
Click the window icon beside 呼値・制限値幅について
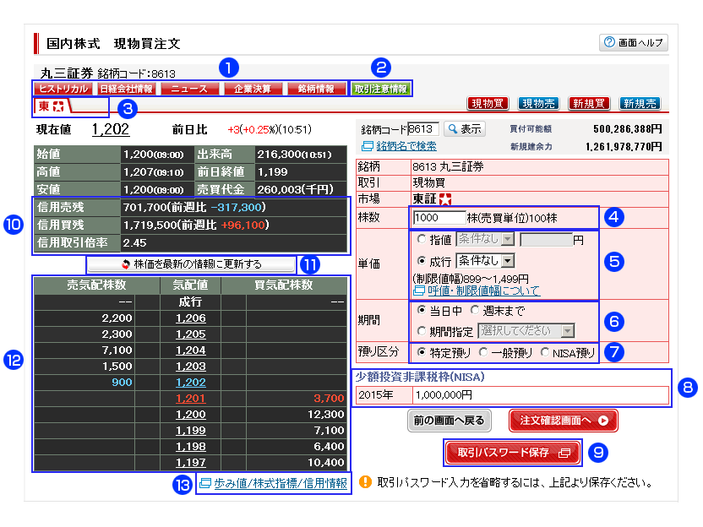[x=419, y=291]
